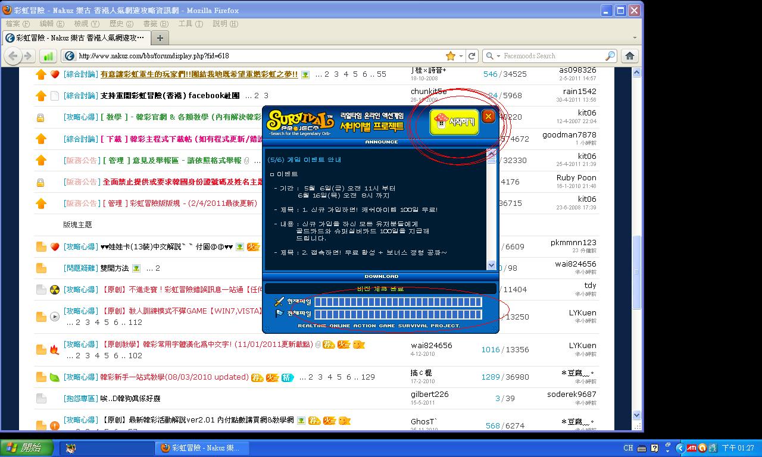Click the search magnifier in Facemoods box
The width and height of the screenshot is (762, 457).
pyautogui.click(x=610, y=56)
